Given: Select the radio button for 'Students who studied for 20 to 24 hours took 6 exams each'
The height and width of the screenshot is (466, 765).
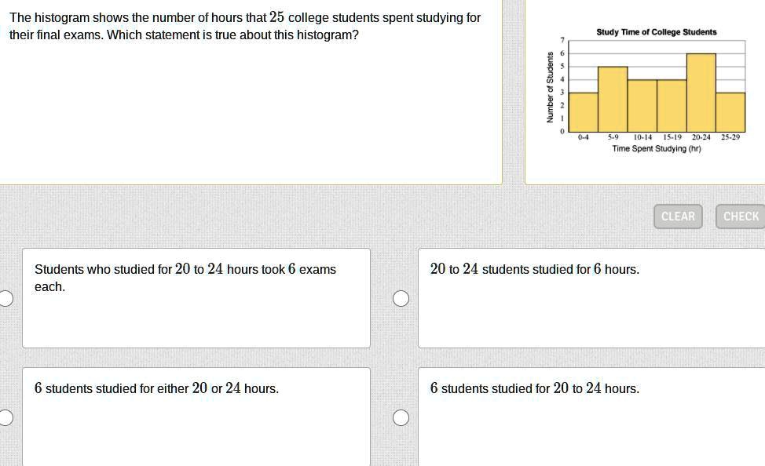Looking at the screenshot, I should pos(6,298).
